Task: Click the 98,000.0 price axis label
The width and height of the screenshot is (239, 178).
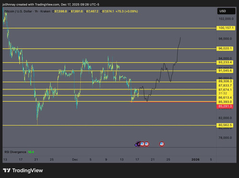Action: tap(225, 39)
